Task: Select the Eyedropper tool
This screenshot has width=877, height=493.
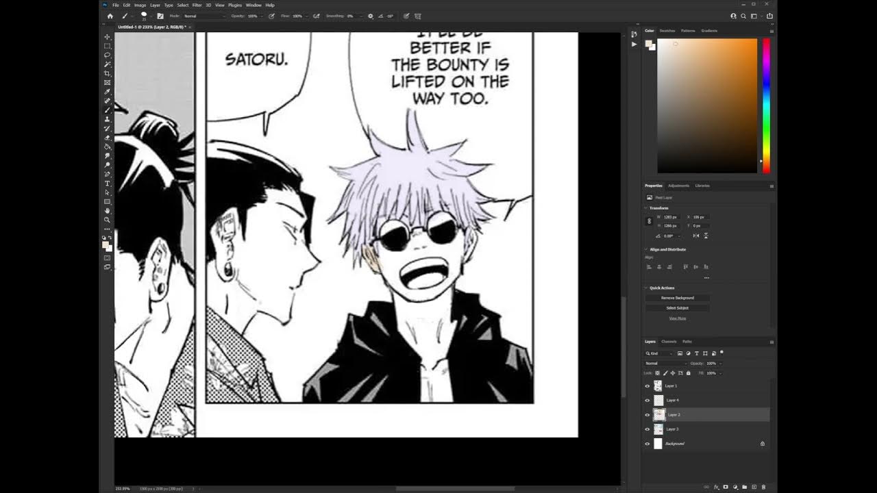Action: (107, 92)
